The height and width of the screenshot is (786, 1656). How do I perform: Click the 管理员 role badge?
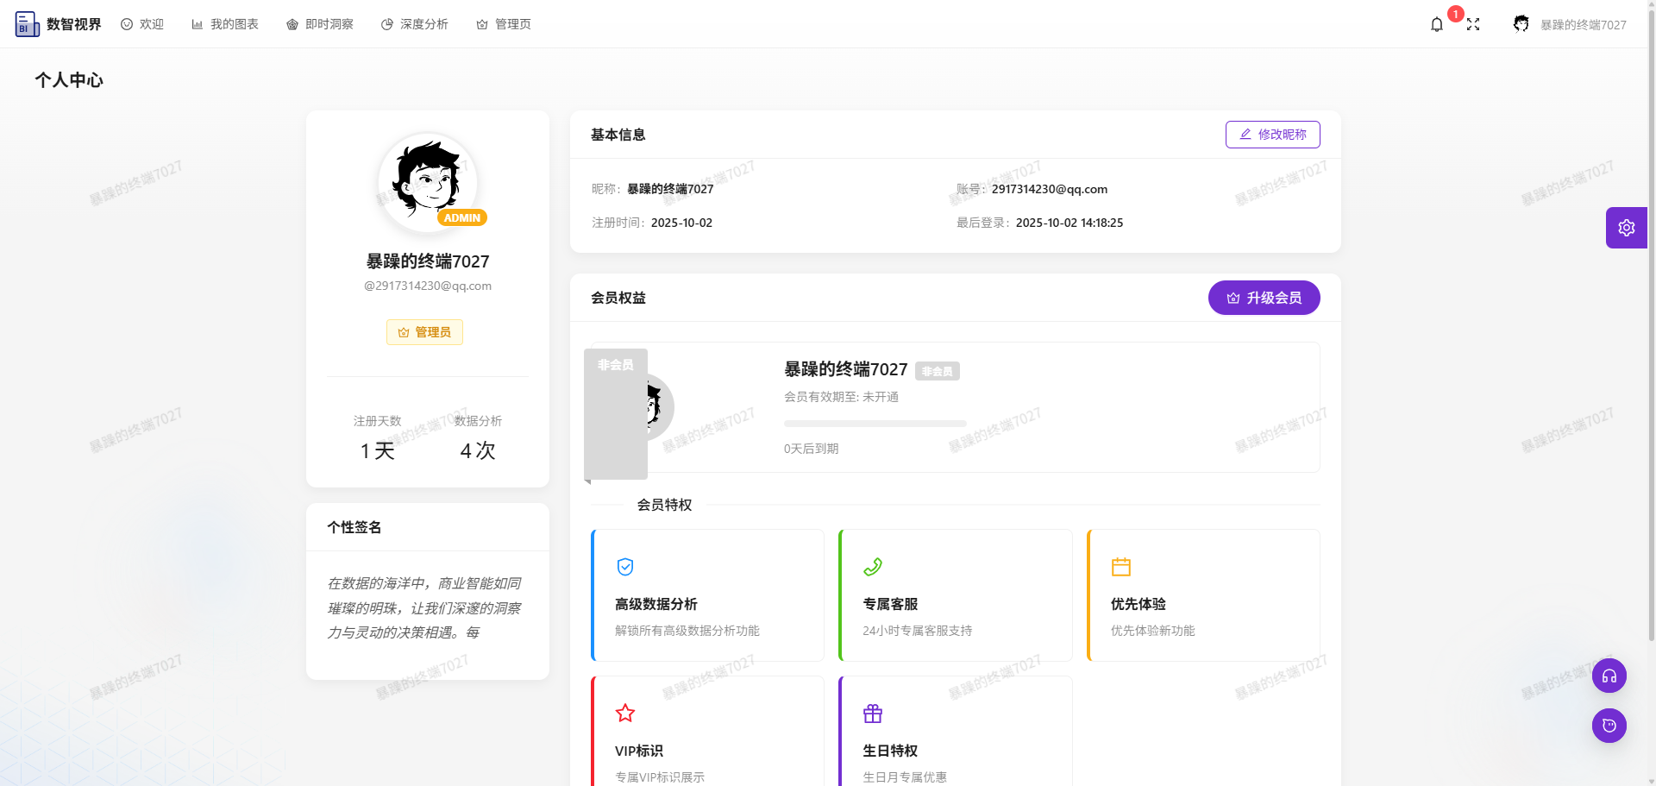coord(424,331)
